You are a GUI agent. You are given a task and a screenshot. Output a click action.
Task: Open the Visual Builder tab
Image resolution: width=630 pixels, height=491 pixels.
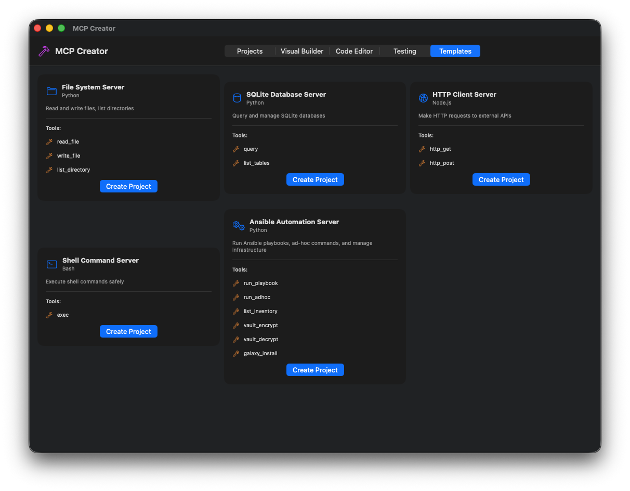click(x=301, y=51)
